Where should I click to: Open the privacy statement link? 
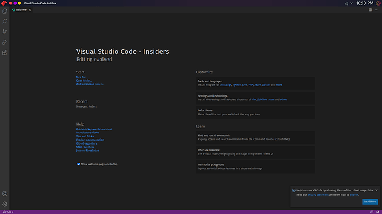pyautogui.click(x=318, y=195)
